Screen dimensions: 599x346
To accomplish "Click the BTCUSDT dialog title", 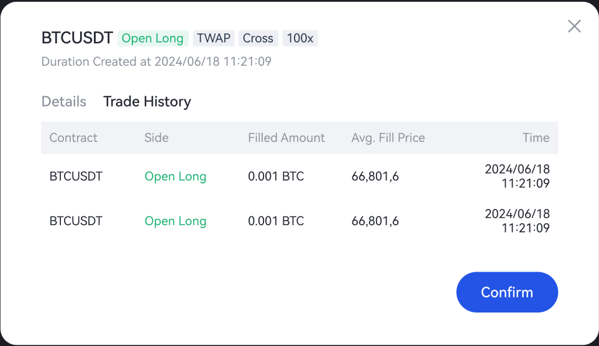I will [x=77, y=38].
